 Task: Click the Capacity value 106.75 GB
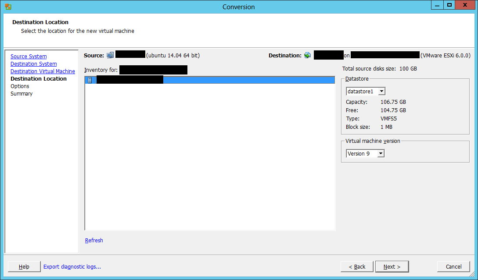(x=393, y=102)
